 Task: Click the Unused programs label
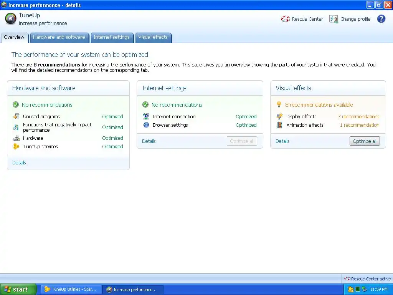tap(41, 116)
